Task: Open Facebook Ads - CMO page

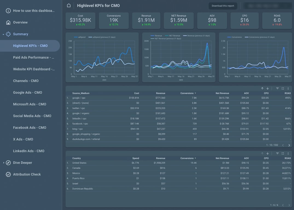Action: coord(30,127)
